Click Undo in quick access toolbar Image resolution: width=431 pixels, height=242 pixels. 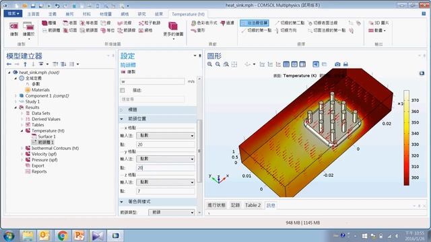coord(57,5)
